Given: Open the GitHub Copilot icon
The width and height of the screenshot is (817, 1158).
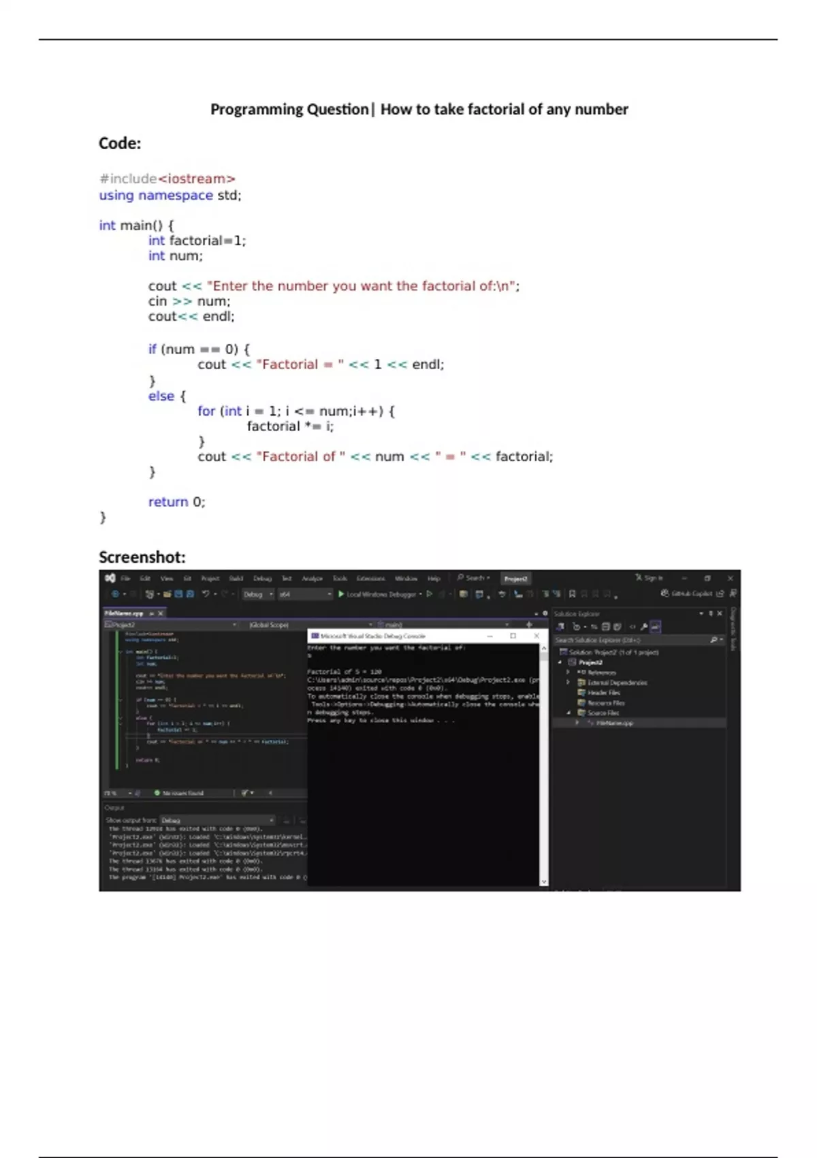Looking at the screenshot, I should point(664,593).
